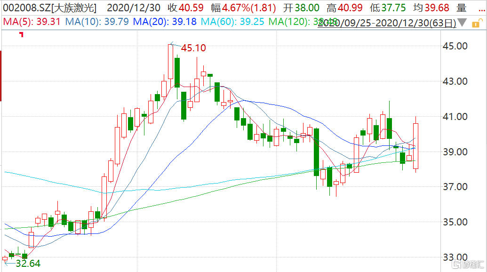
Task: Click the orange lock icon at top right
Action: (x=477, y=23)
